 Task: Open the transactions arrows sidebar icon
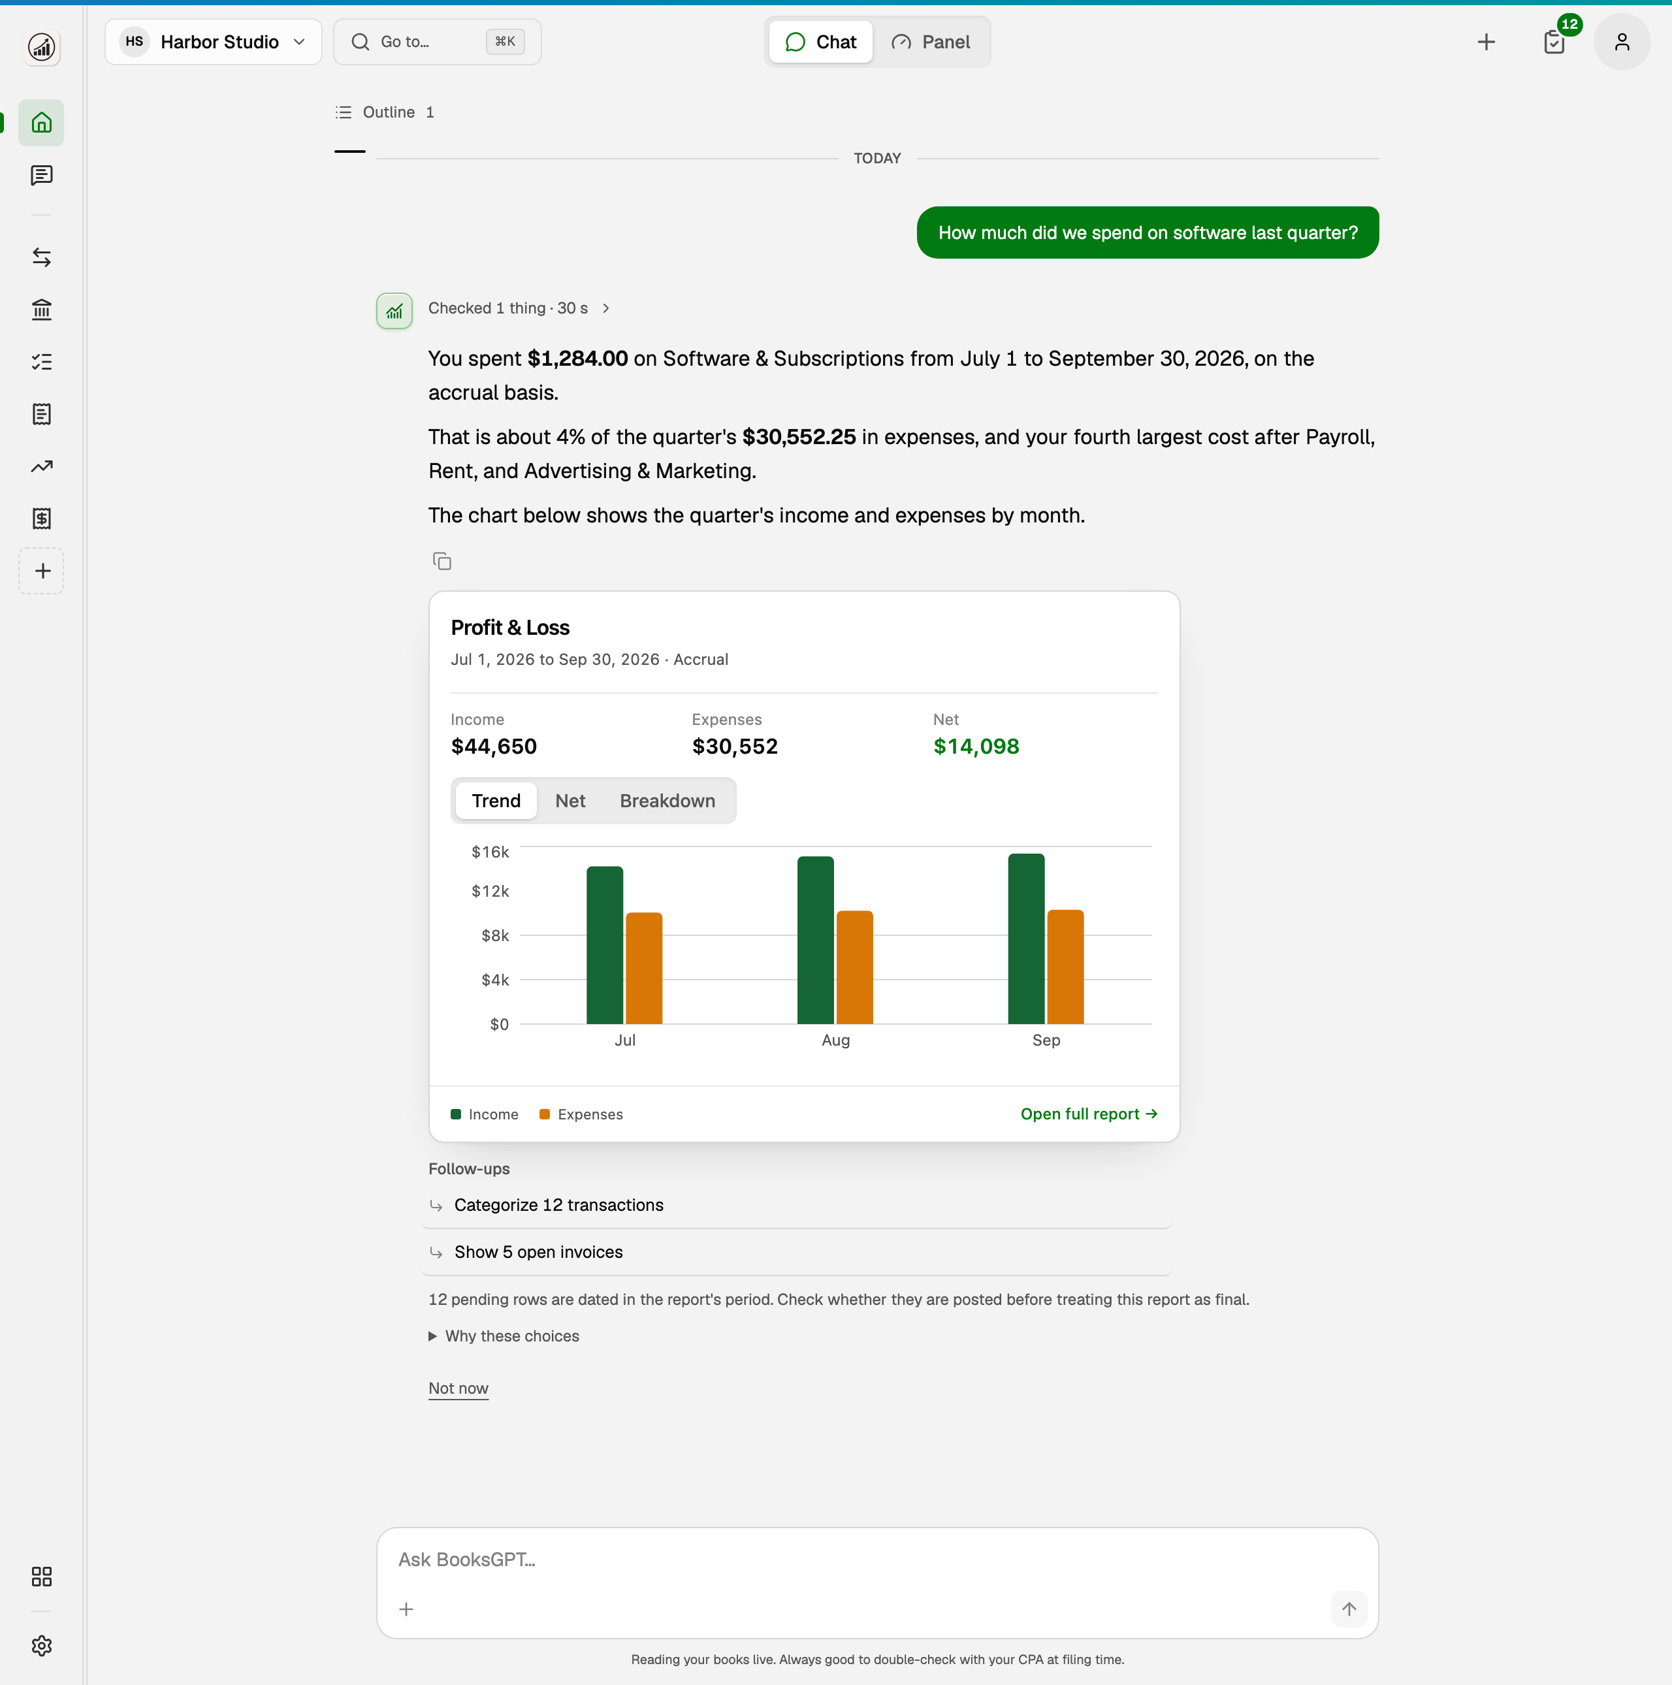(x=41, y=257)
